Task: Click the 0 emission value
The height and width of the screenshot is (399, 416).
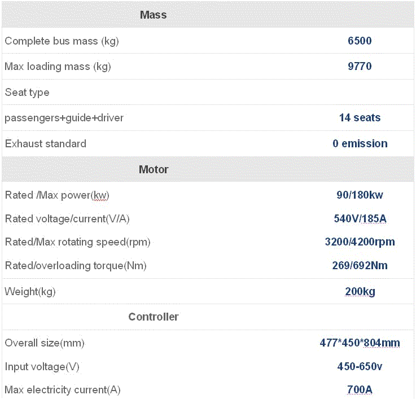Action: [360, 143]
